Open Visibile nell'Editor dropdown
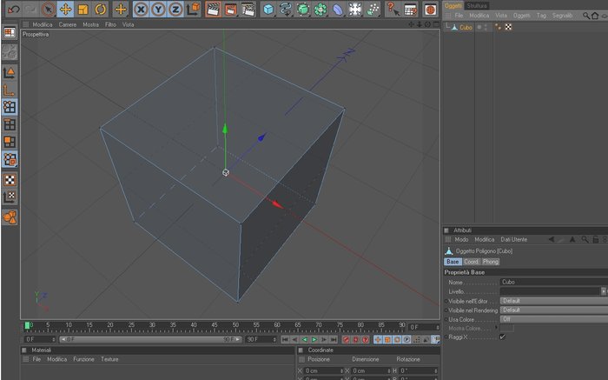Image resolution: width=608 pixels, height=380 pixels. (x=554, y=301)
